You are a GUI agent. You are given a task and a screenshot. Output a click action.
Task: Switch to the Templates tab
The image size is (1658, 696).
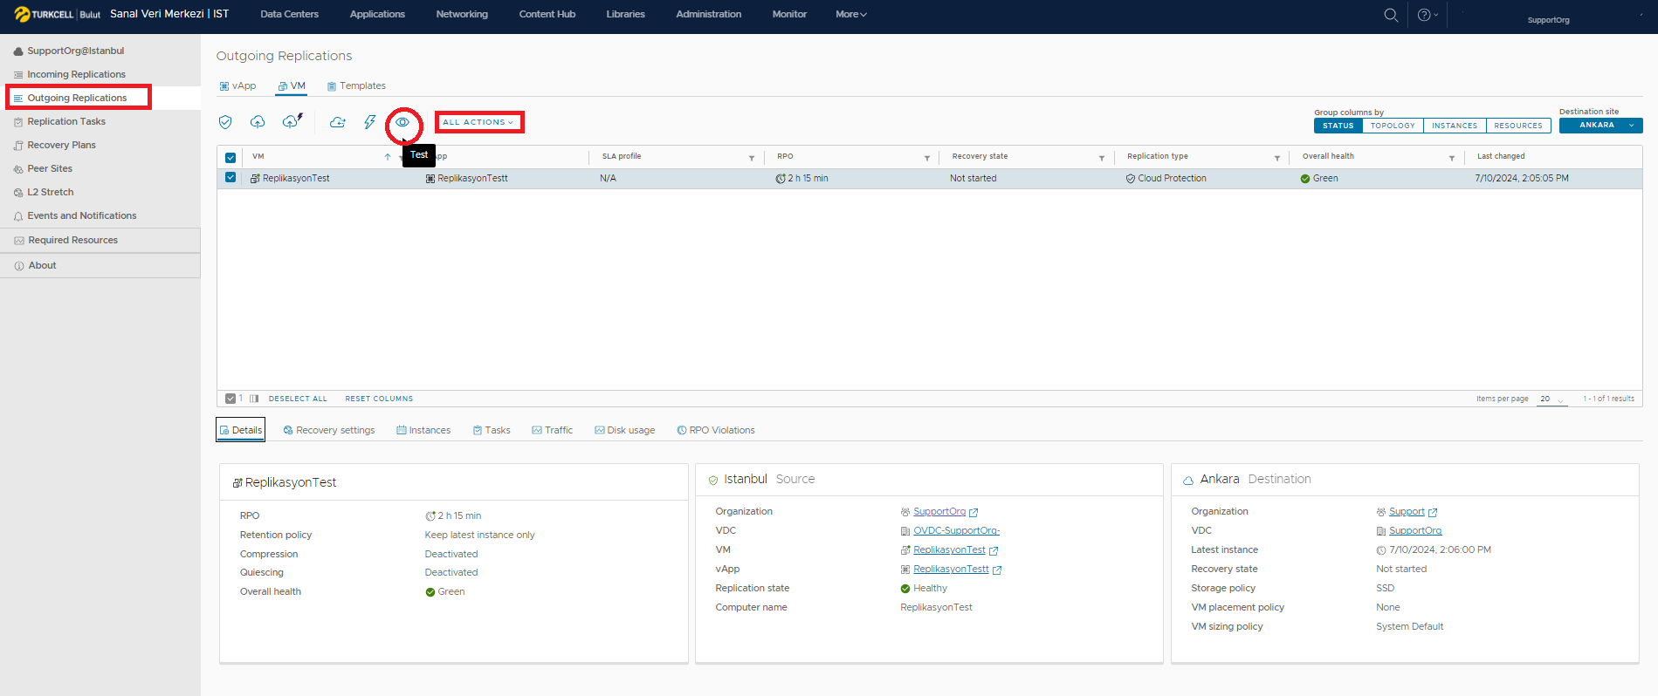click(x=356, y=85)
